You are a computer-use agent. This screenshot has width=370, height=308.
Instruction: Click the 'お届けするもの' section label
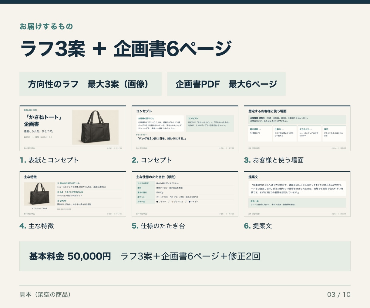tap(46, 26)
